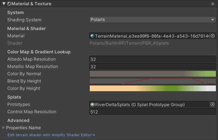Viewport: 218px width, 140px height.
Task: Select the TerrainMaterial material field
Action: pyautogui.click(x=149, y=36)
